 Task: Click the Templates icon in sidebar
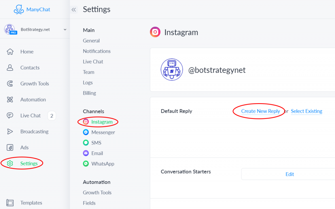click(10, 203)
